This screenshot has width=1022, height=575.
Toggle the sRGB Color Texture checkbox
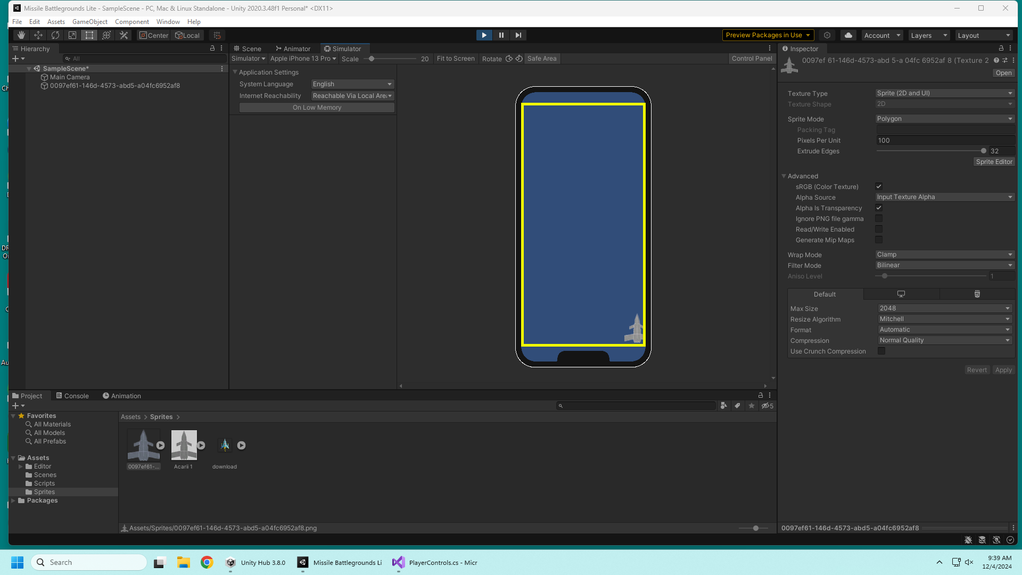pyautogui.click(x=879, y=186)
